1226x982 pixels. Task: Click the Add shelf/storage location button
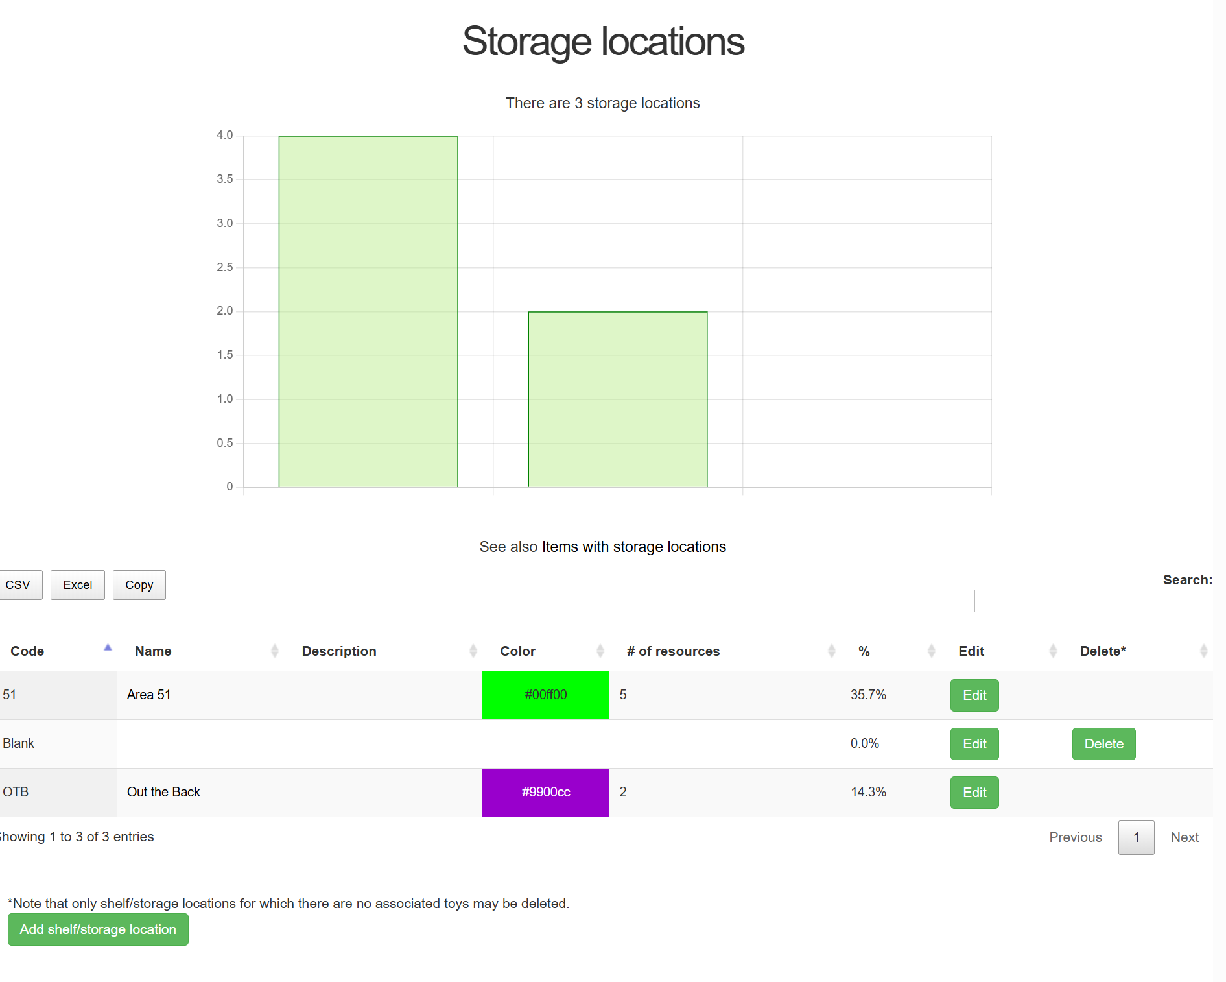tap(98, 929)
